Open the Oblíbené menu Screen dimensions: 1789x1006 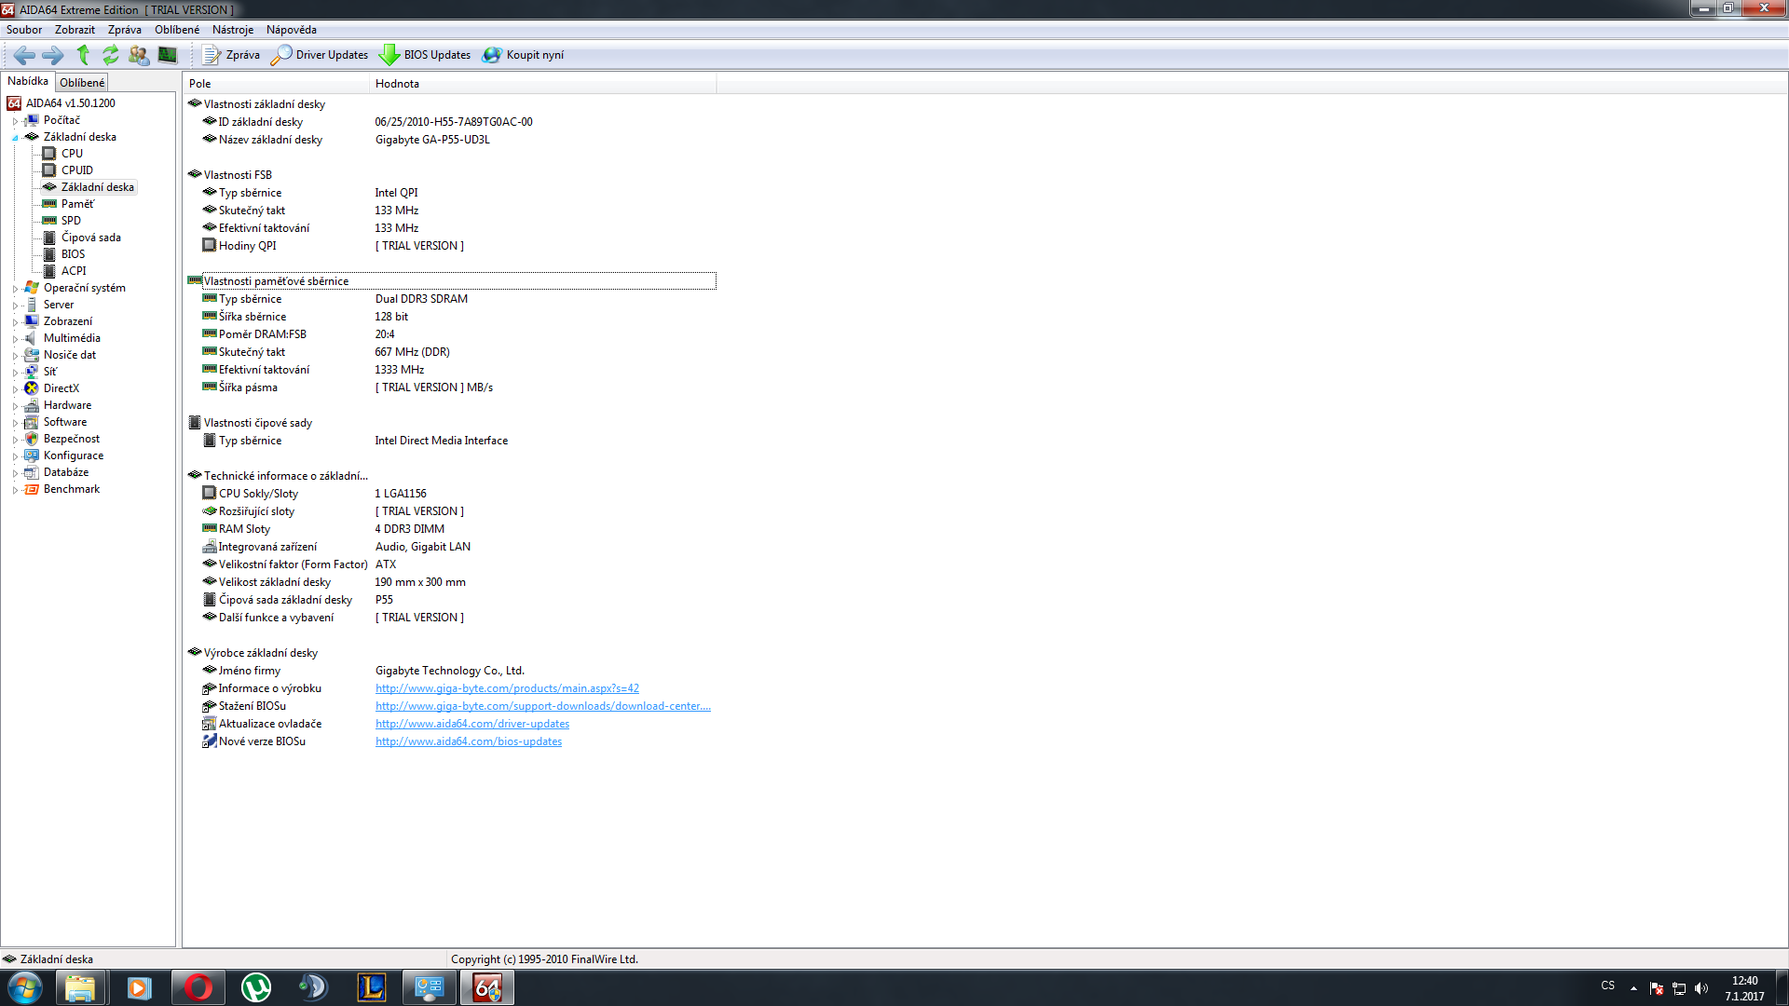177,30
